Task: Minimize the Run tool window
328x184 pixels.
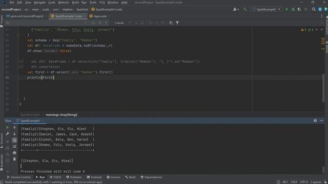Action: [x=321, y=121]
